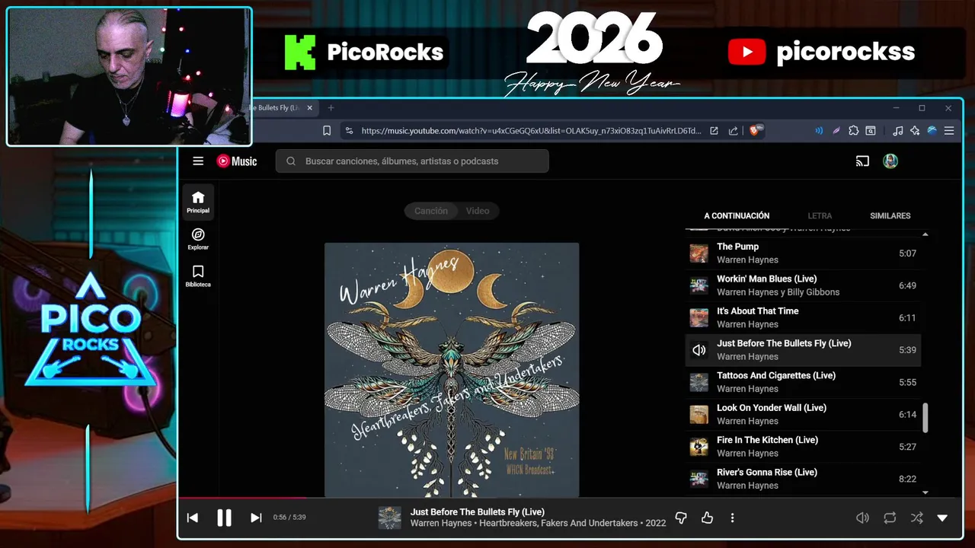Open the account avatar menu
The image size is (975, 548).
click(x=890, y=161)
